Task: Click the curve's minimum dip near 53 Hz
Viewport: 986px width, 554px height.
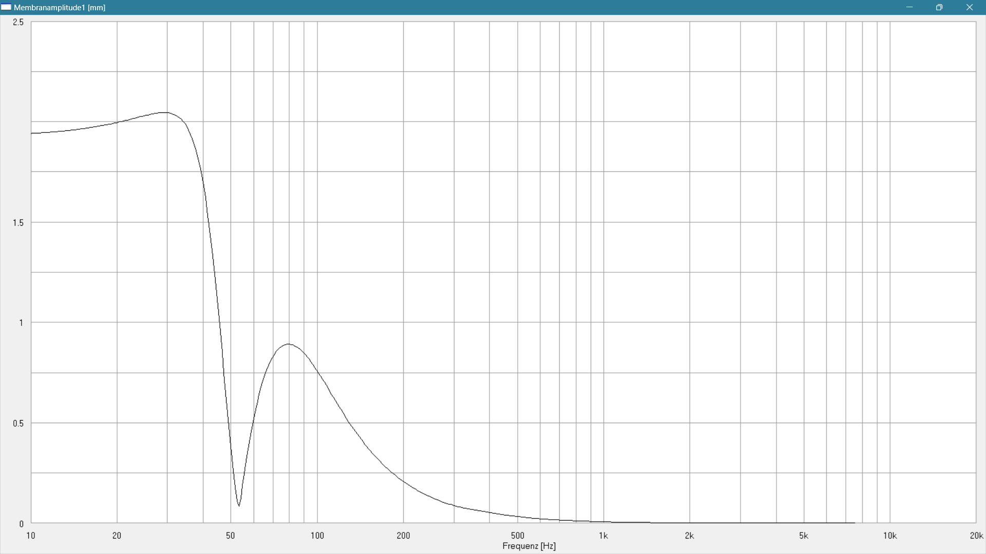Action: pos(239,505)
